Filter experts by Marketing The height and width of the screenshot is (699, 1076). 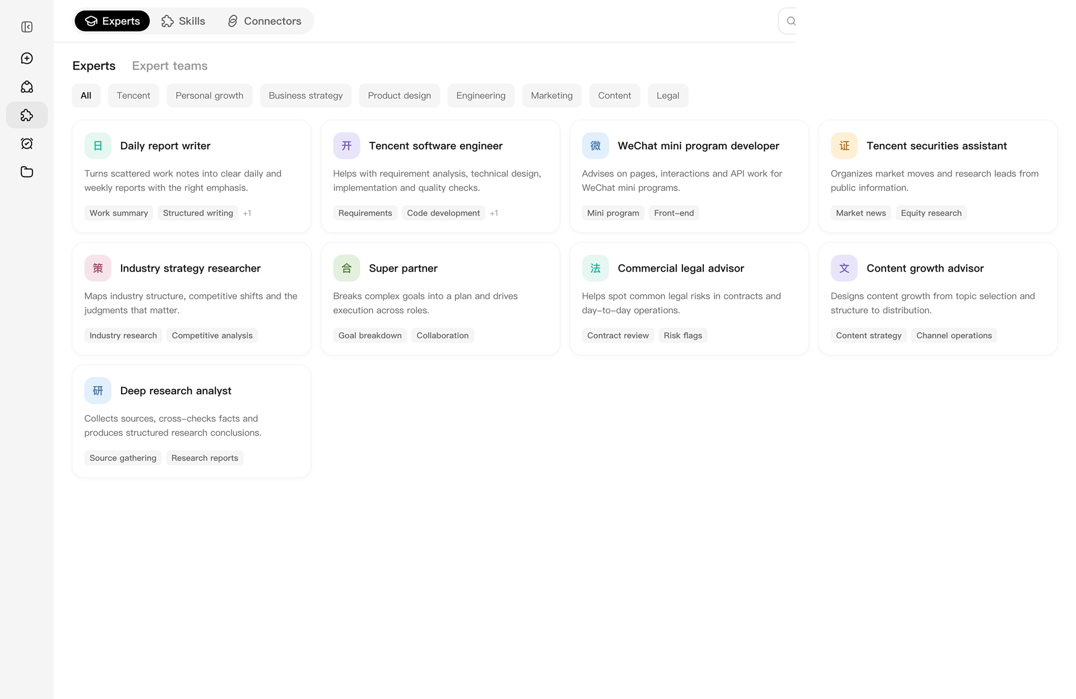click(x=552, y=96)
